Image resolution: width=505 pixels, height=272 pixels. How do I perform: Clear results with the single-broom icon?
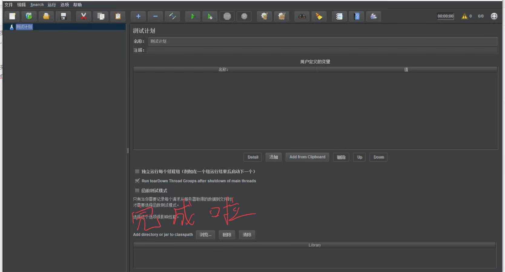[264, 16]
